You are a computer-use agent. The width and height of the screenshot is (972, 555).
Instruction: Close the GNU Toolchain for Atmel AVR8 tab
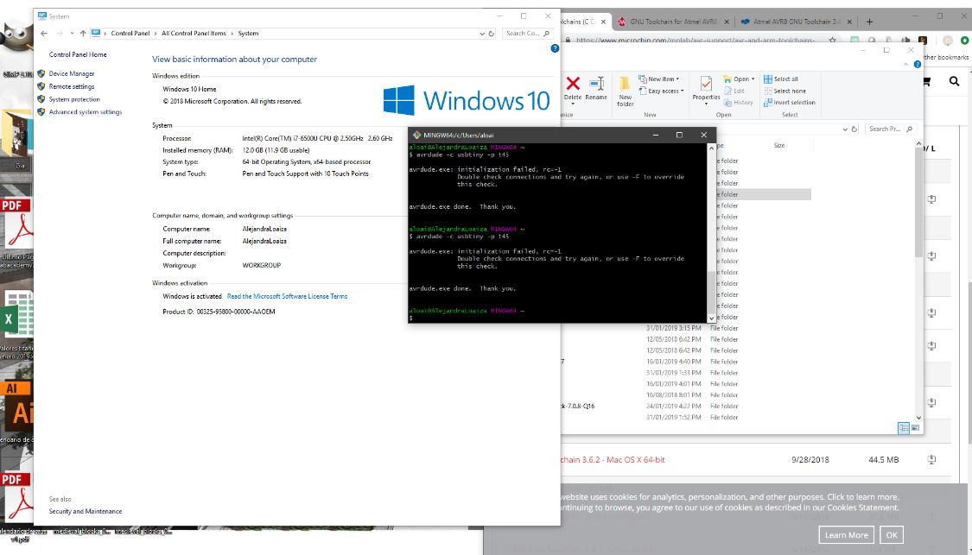point(726,22)
